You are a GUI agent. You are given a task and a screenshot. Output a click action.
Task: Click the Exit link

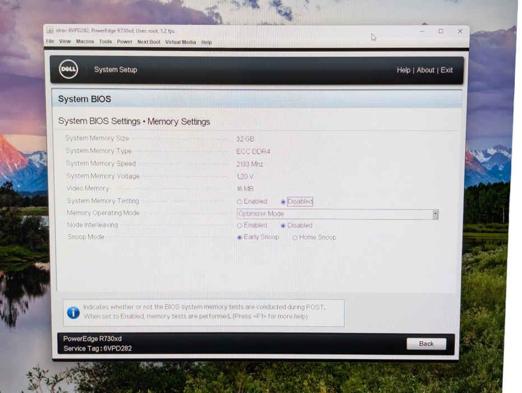(446, 70)
